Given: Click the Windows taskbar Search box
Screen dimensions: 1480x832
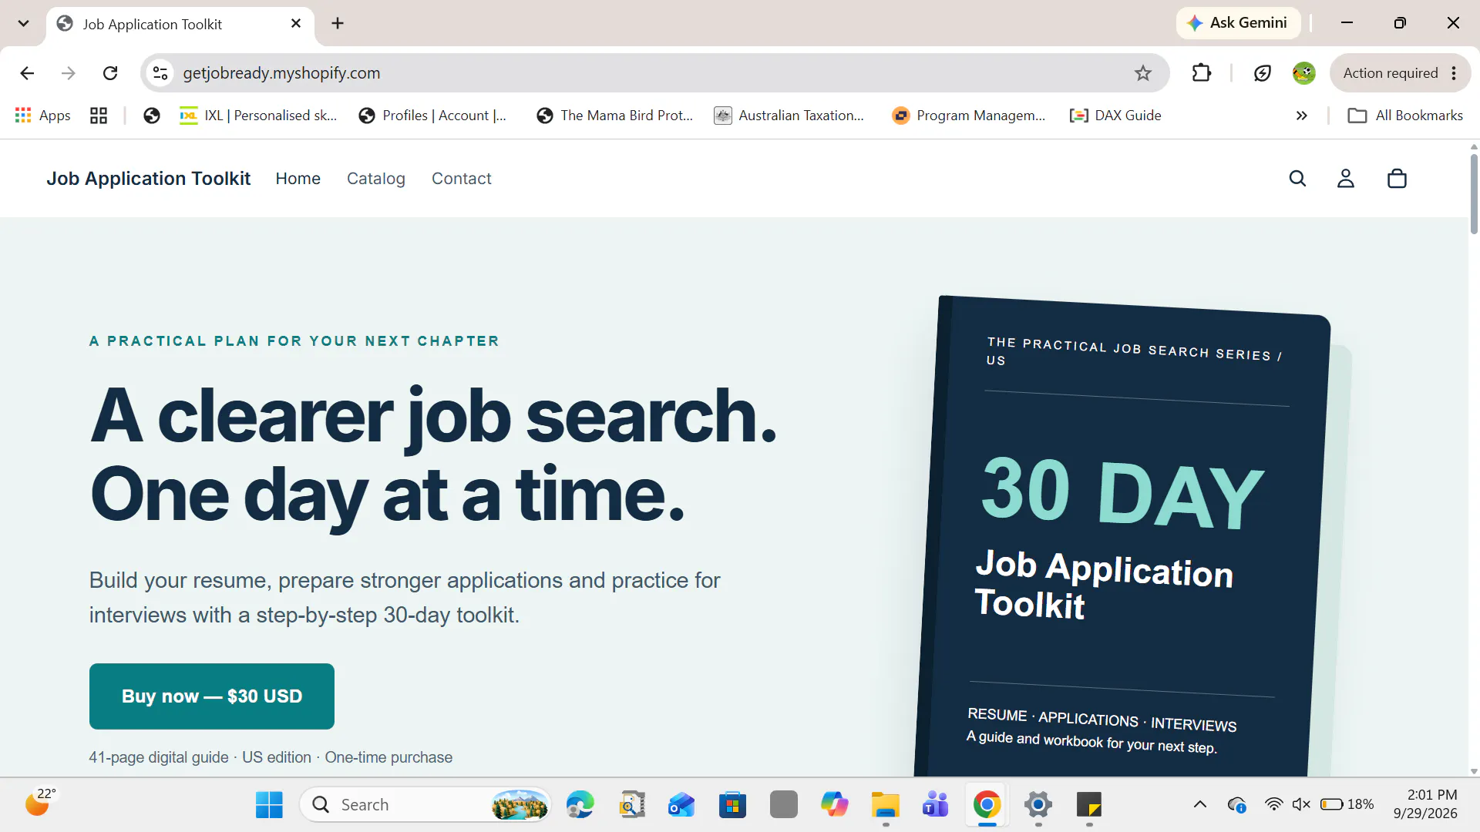Looking at the screenshot, I should click(x=425, y=805).
